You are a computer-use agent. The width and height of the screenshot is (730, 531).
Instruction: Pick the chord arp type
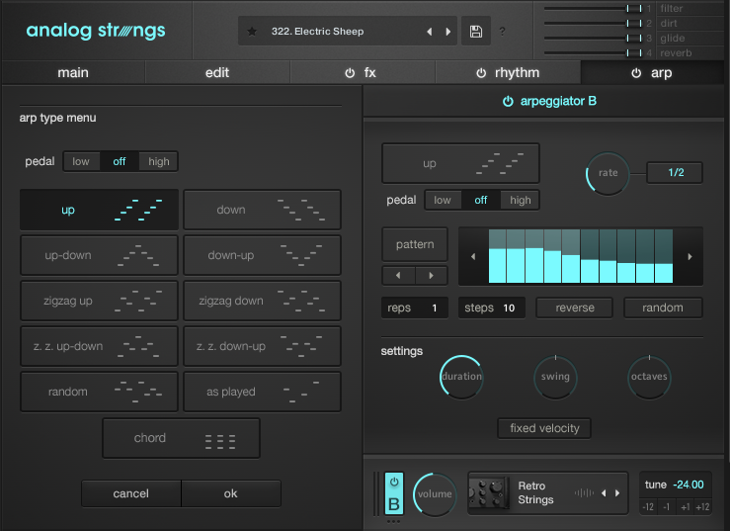pyautogui.click(x=181, y=438)
